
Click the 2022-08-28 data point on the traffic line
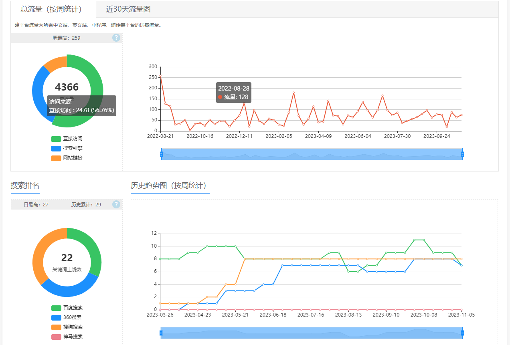(165, 103)
